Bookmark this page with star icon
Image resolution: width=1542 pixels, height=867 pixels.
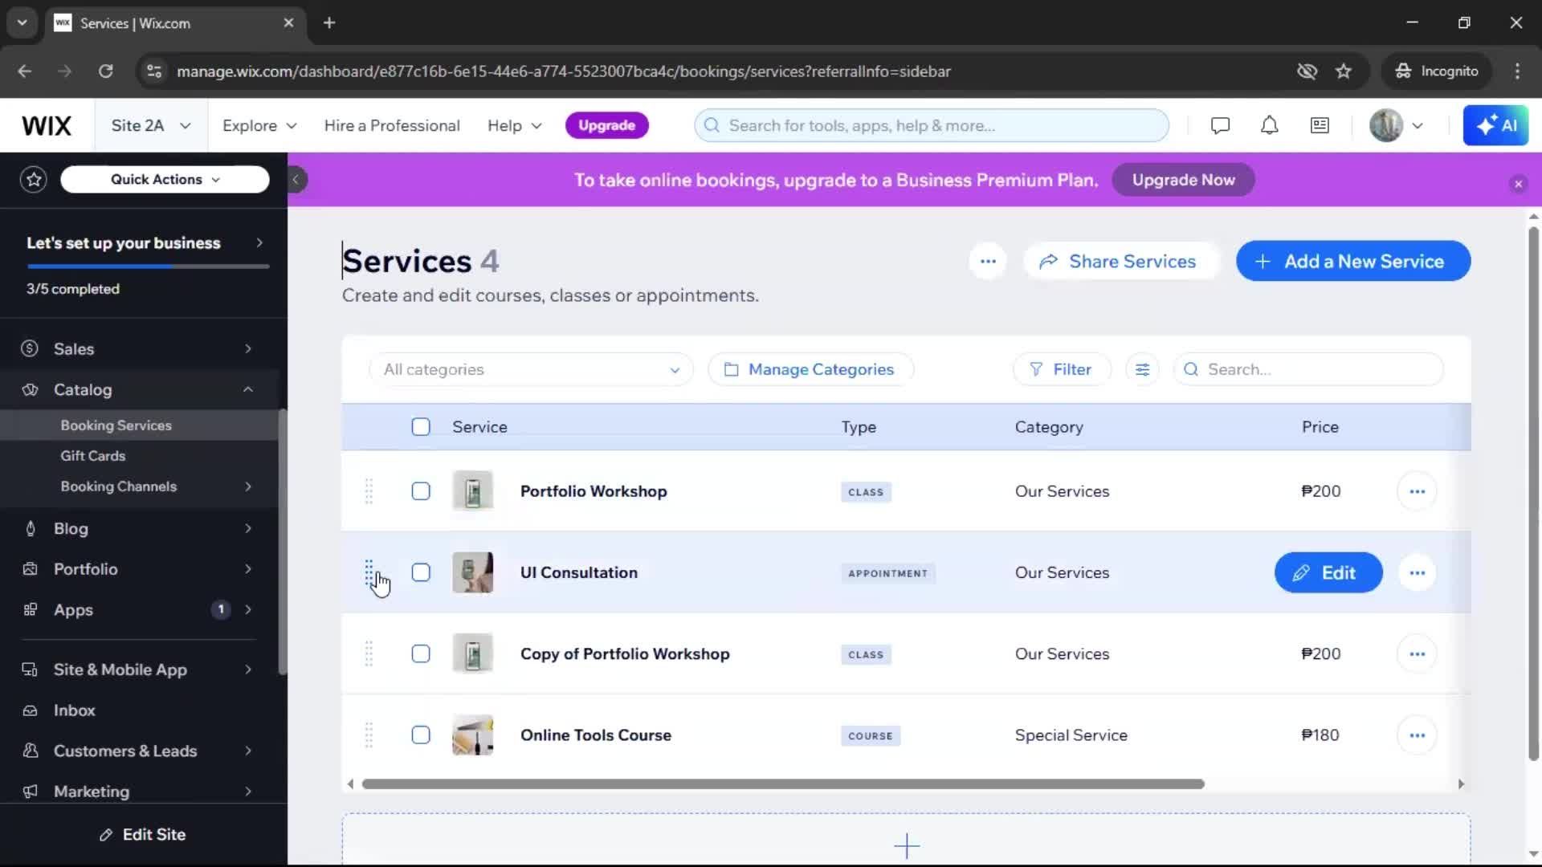[1344, 71]
